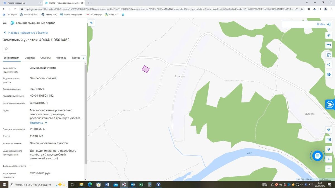
Task: Open the РТС-тендер bookmark
Action: coord(94,14)
